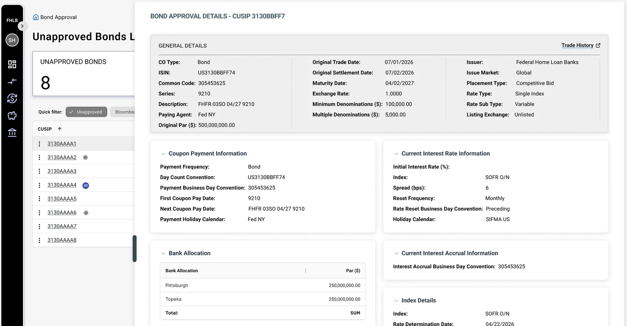Sort by CUSIP ascending arrow
Viewport: 627px width, 326px height.
[59, 129]
